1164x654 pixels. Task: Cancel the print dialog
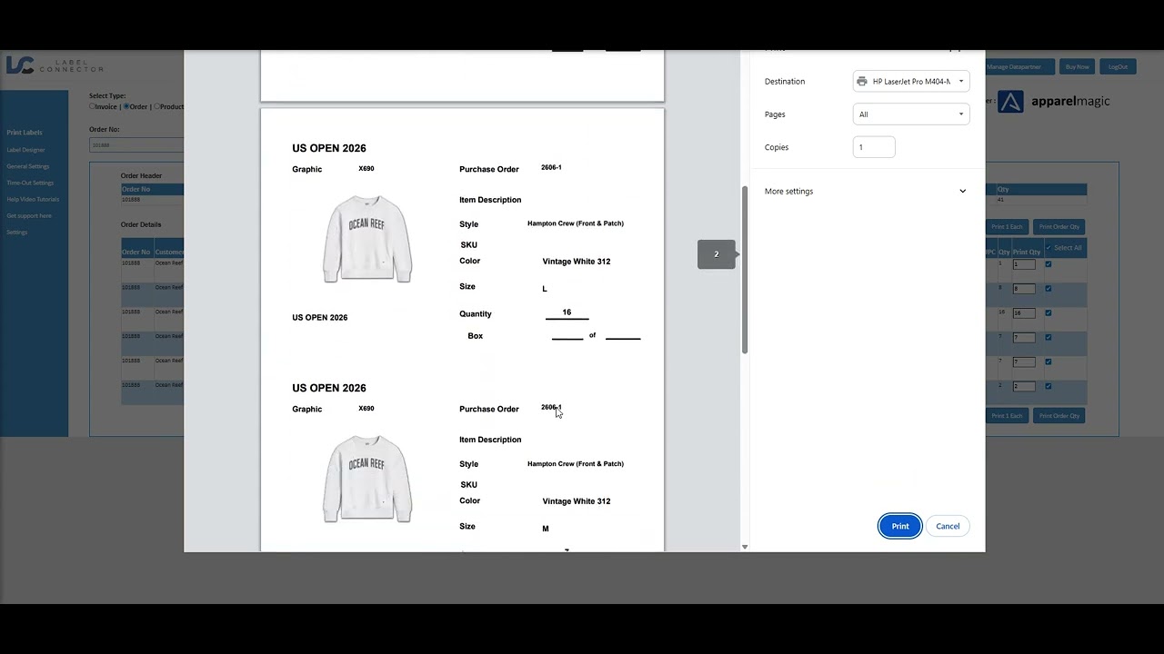pyautogui.click(x=948, y=526)
